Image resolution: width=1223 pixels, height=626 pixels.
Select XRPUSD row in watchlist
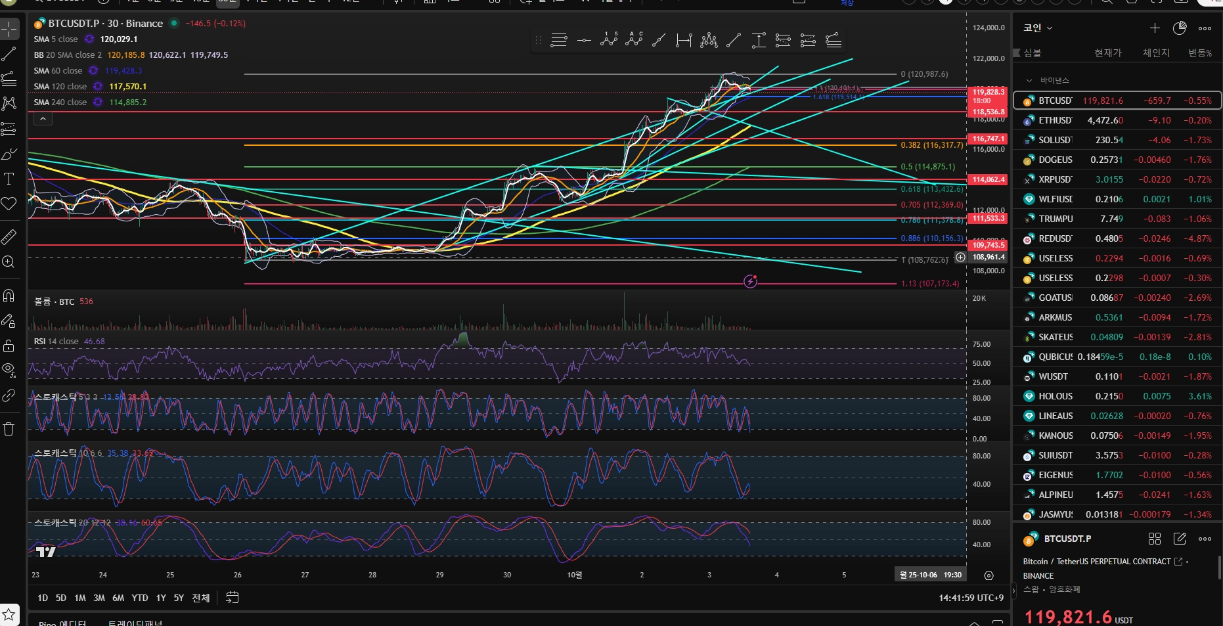pos(1117,179)
